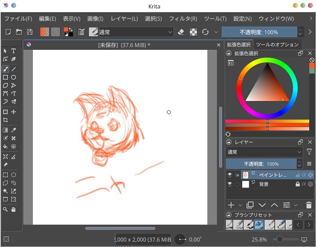Toggle eraser mode in the top toolbar
This screenshot has height=247, width=316.
point(181,32)
